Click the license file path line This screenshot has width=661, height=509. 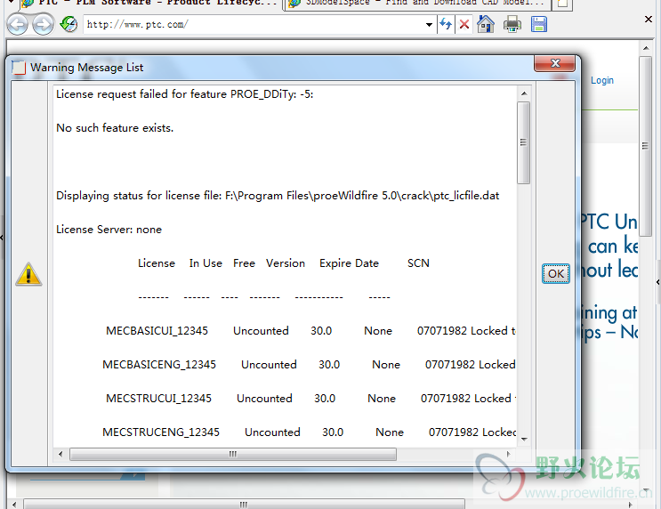(278, 196)
